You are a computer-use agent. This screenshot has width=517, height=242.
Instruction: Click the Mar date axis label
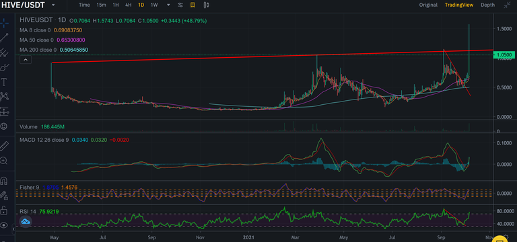296,237
